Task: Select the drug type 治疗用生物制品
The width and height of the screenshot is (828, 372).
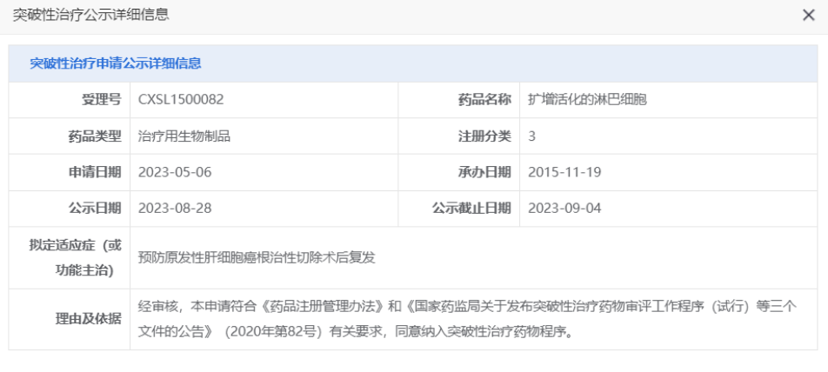Action: point(184,136)
